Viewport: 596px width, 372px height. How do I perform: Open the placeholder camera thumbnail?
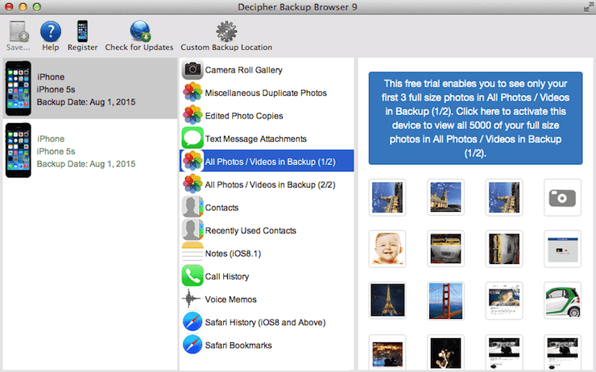click(x=562, y=197)
